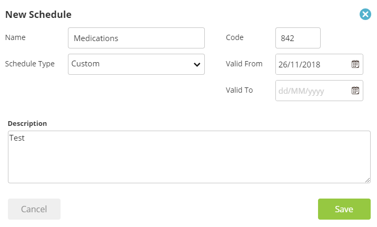Viewport: 377px width, 227px height.
Task: Click the Description box resize grip
Action: [x=368, y=180]
